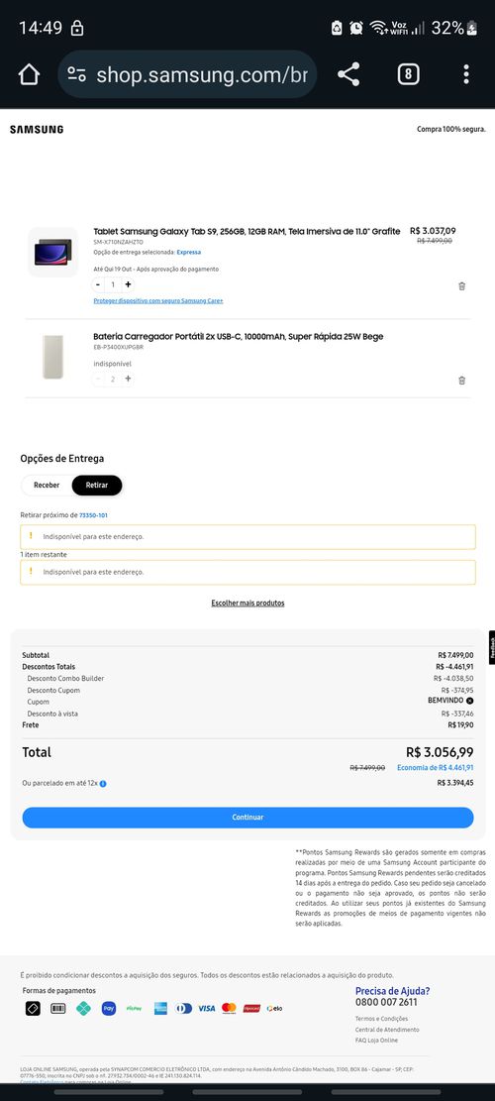Change the pickup postal code 73350-101

(x=93, y=515)
